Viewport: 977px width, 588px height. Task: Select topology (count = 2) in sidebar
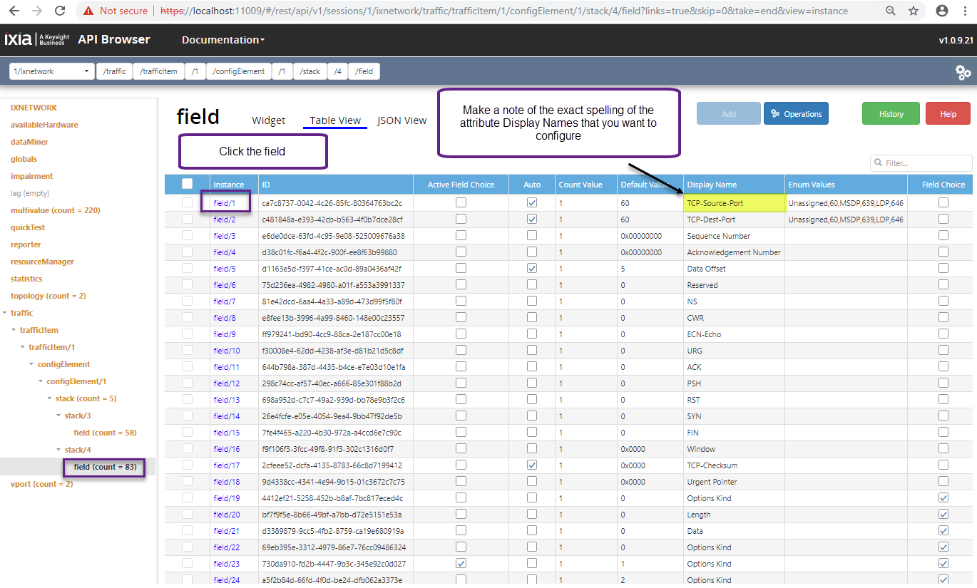(48, 296)
